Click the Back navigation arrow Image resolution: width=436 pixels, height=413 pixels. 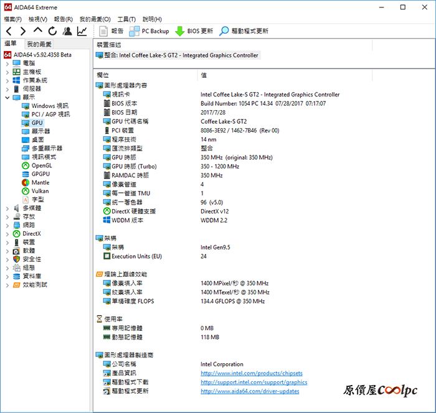point(9,31)
